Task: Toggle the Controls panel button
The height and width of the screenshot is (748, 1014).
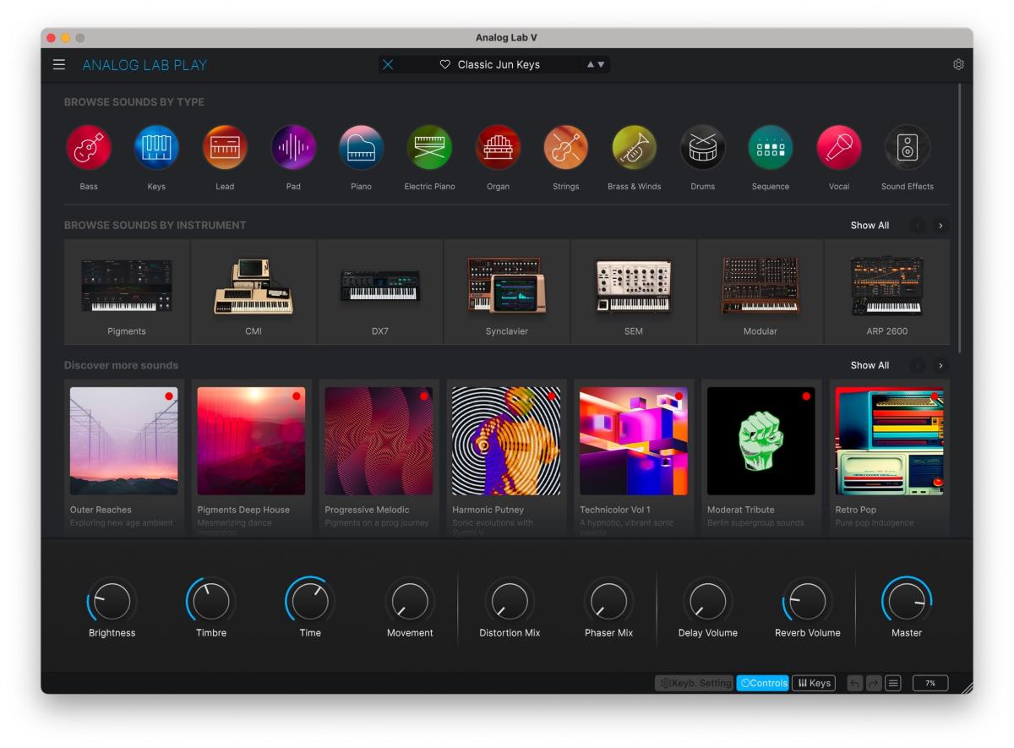Action: pyautogui.click(x=762, y=683)
